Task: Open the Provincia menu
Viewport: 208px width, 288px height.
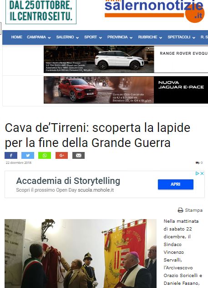Action: [x=120, y=37]
